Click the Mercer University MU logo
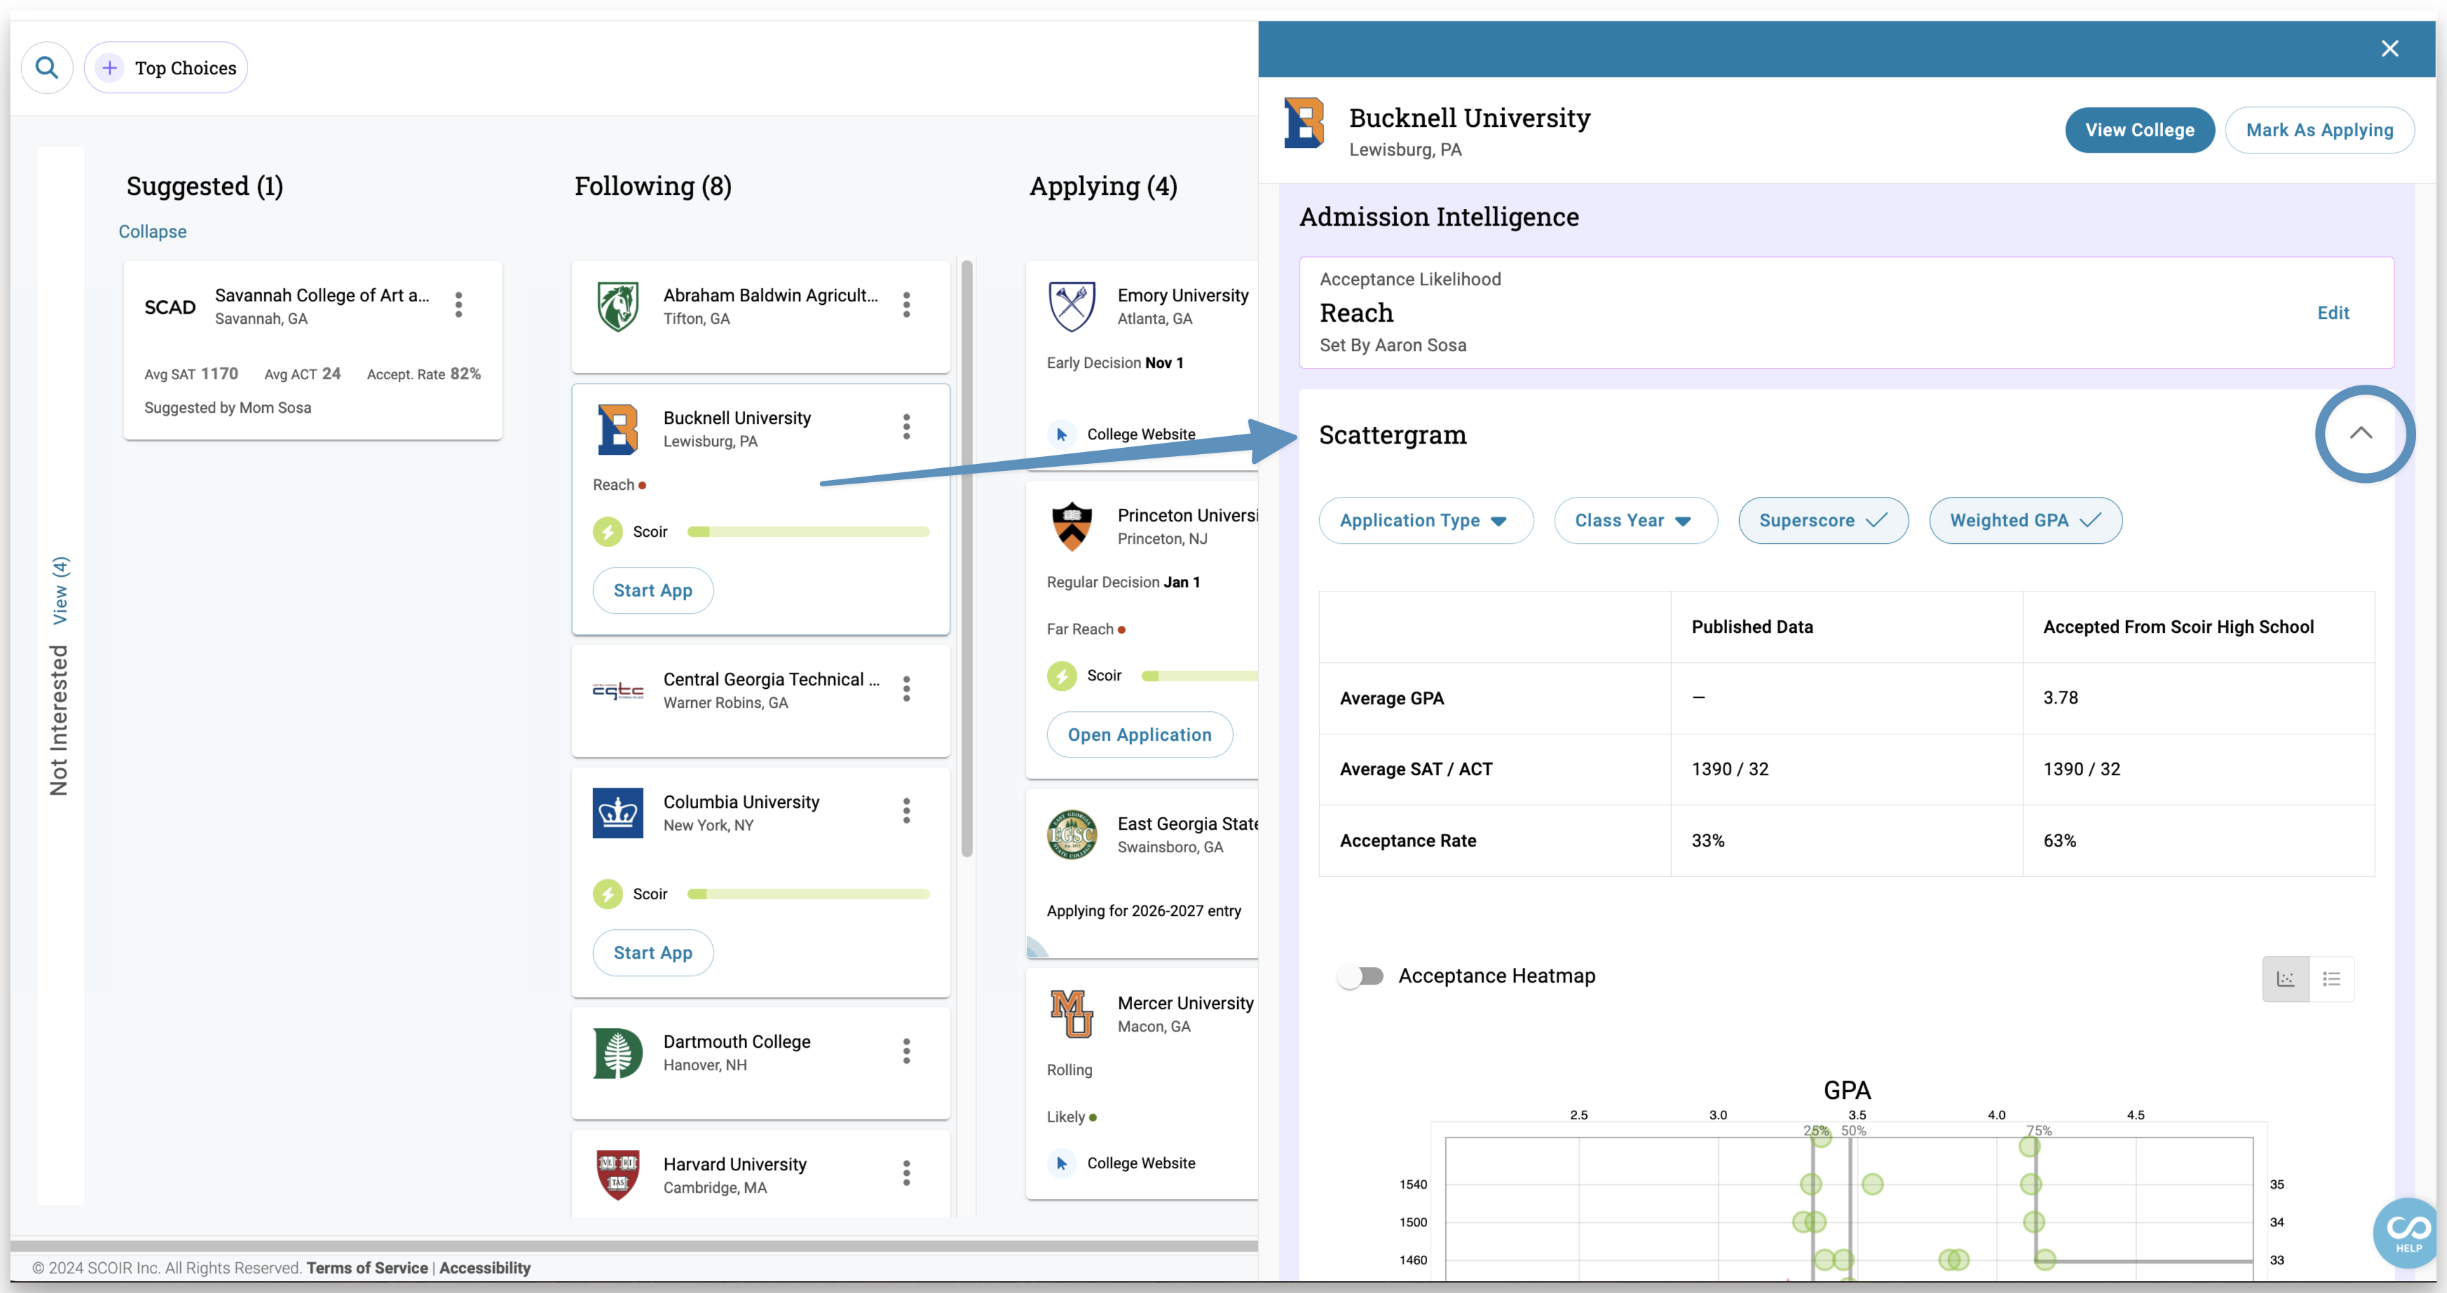Image resolution: width=2447 pixels, height=1293 pixels. click(1072, 1013)
